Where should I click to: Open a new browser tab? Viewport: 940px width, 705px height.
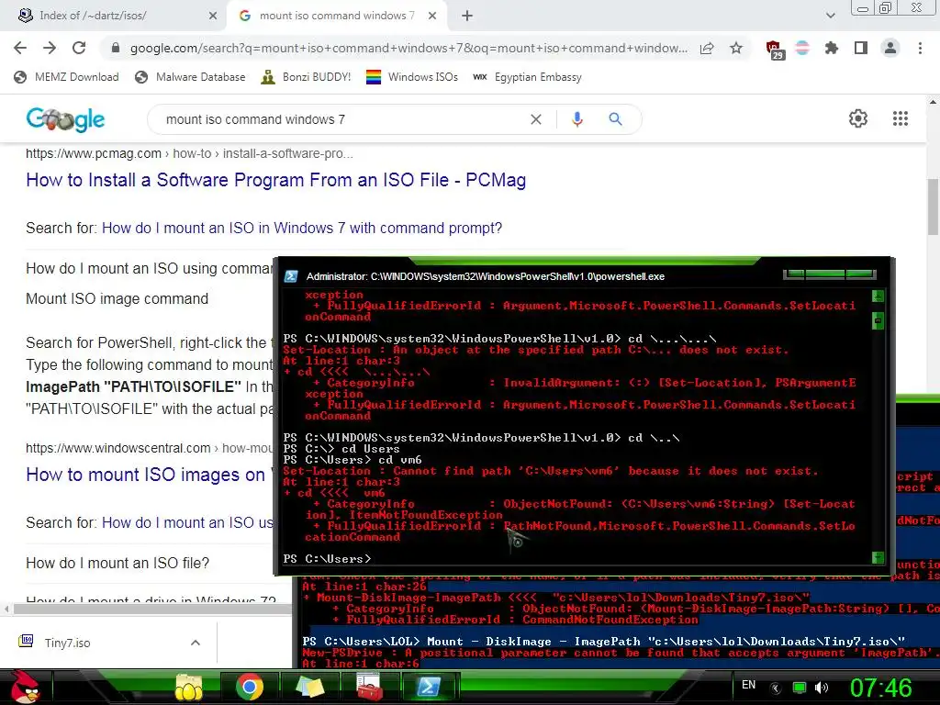pos(467,16)
